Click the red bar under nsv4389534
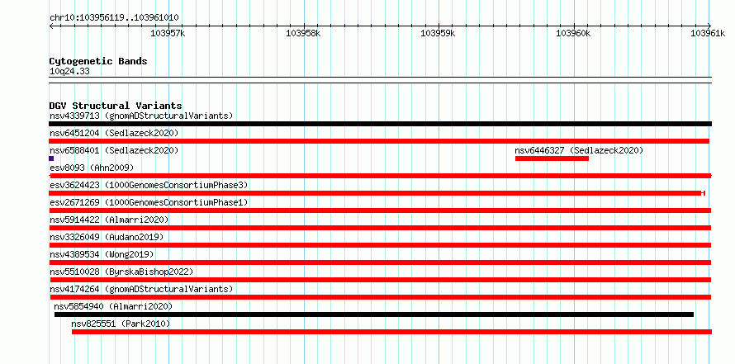Screen dimensions: 735x364 380,262
